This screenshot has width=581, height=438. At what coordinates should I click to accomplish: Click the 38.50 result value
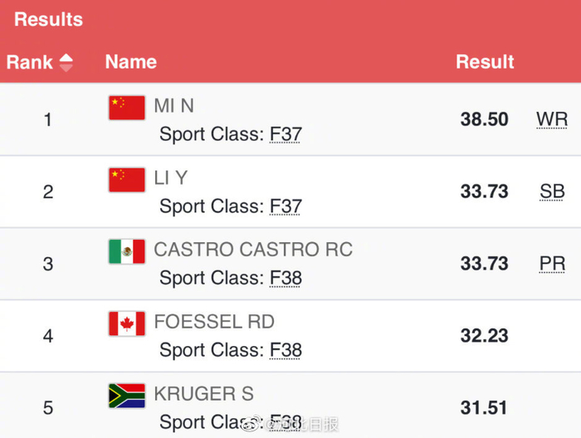click(x=484, y=119)
